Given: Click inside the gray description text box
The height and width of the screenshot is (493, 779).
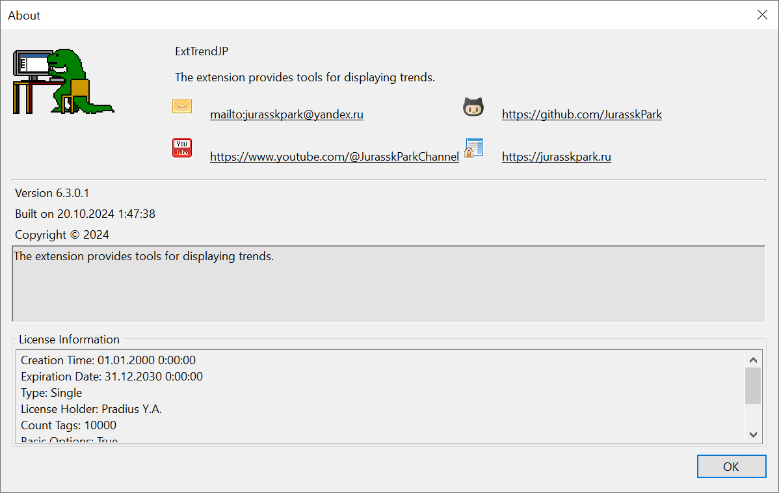Looking at the screenshot, I should coord(388,284).
